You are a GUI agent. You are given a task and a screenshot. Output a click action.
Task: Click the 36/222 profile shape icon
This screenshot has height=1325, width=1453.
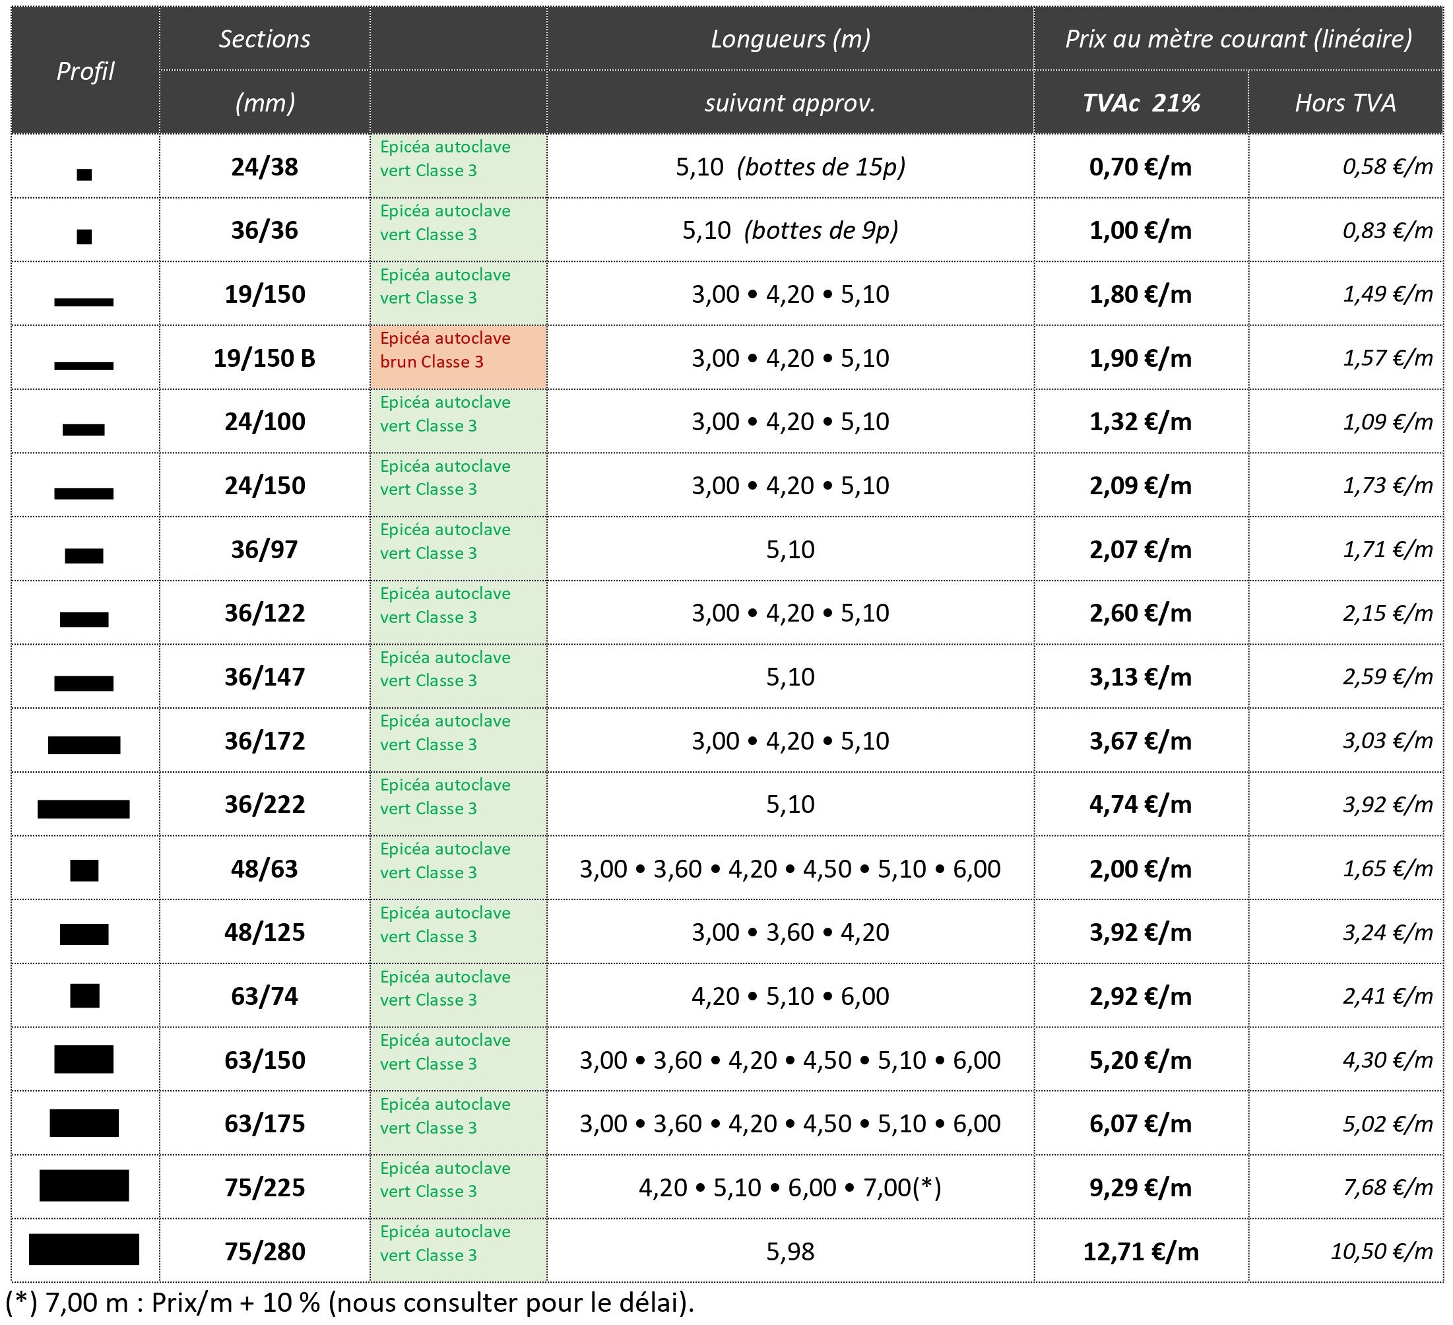click(84, 809)
